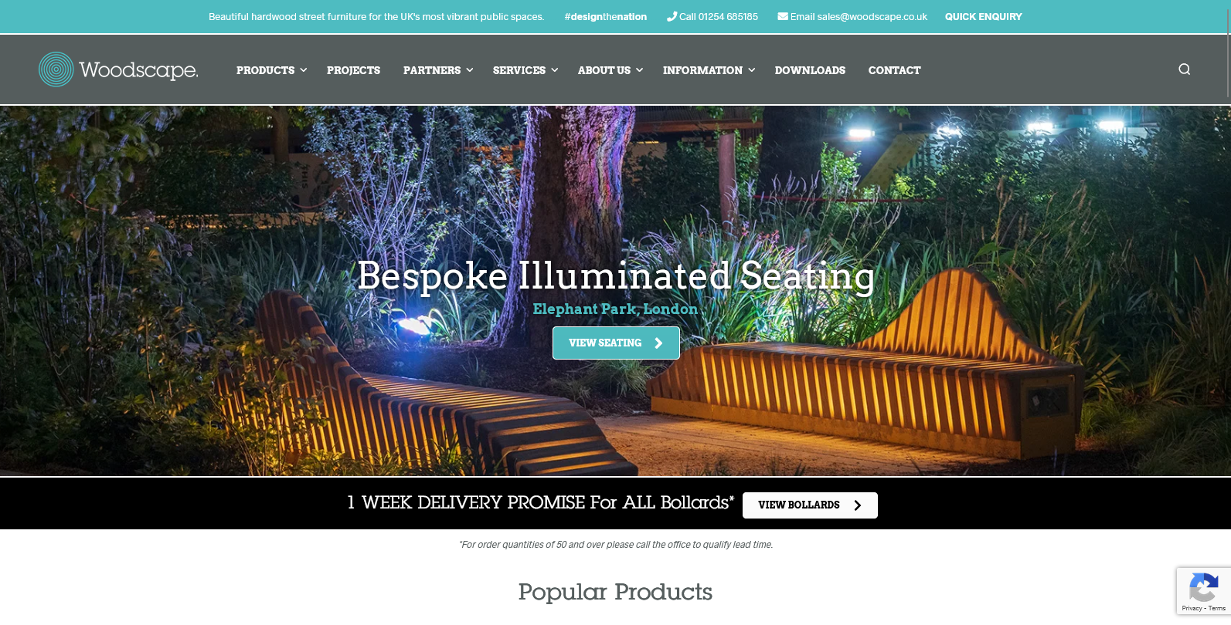Open the Downloads menu item
1231x625 pixels.
point(810,70)
